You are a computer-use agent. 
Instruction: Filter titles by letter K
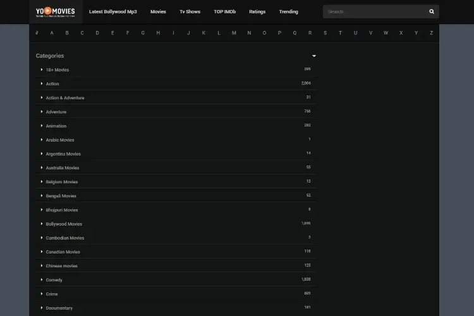[x=204, y=33]
